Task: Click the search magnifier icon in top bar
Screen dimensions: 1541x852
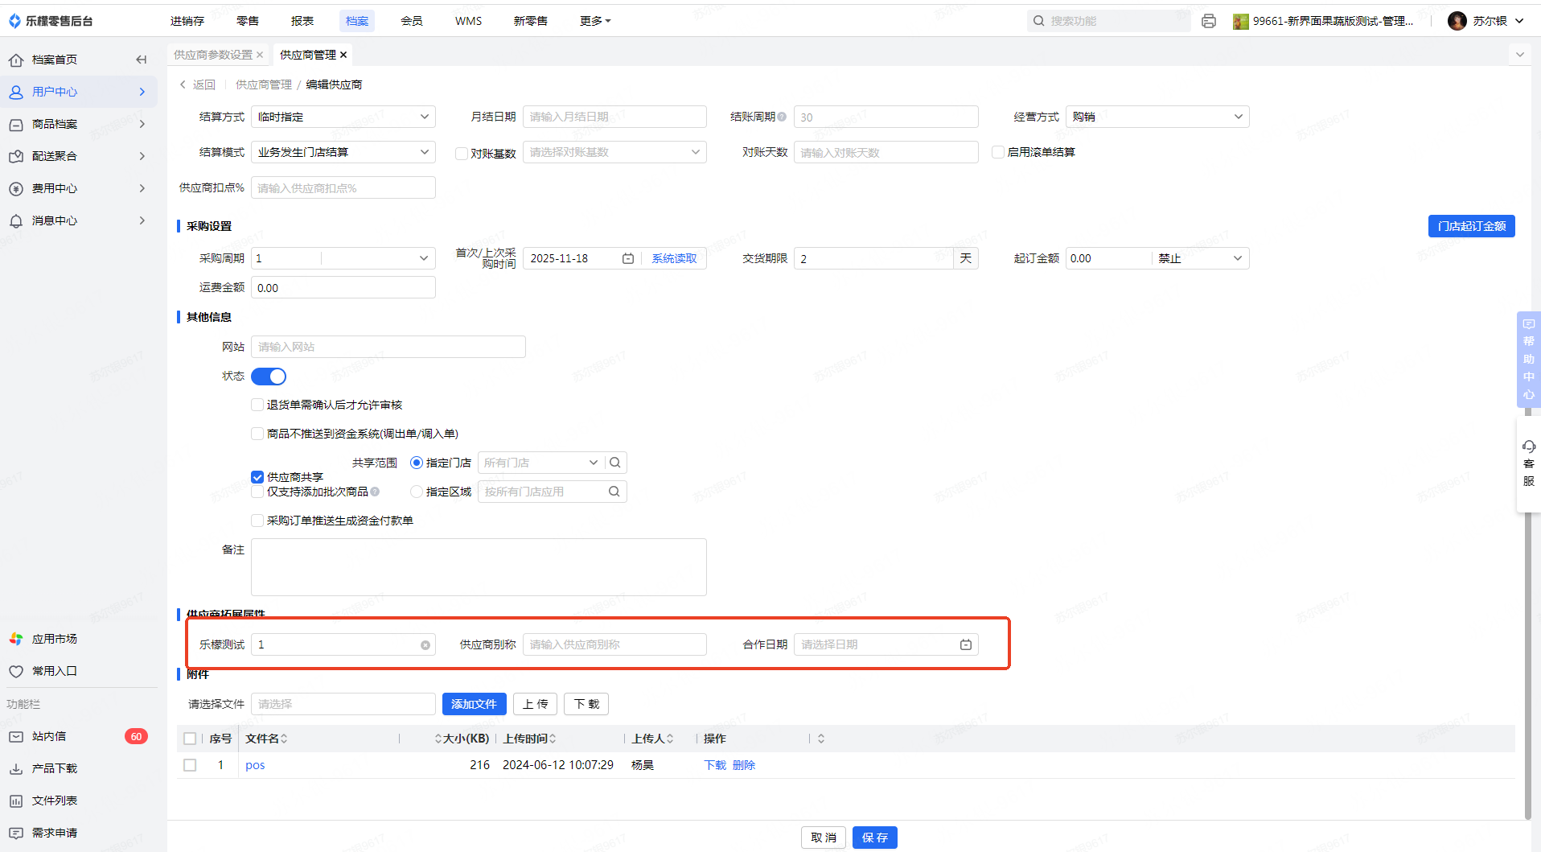Action: coord(1038,21)
